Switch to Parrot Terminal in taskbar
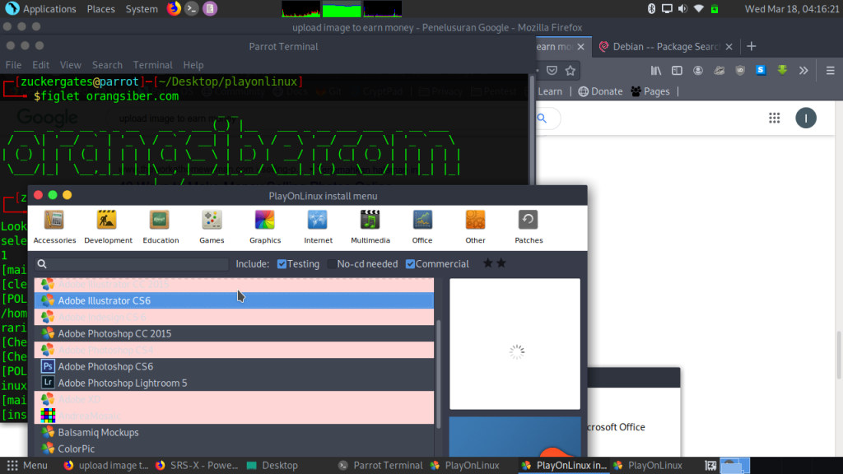Screen dimensions: 843x474 (x=380, y=466)
